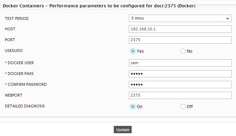Click the TEST PERIOD label

pos(17,18)
